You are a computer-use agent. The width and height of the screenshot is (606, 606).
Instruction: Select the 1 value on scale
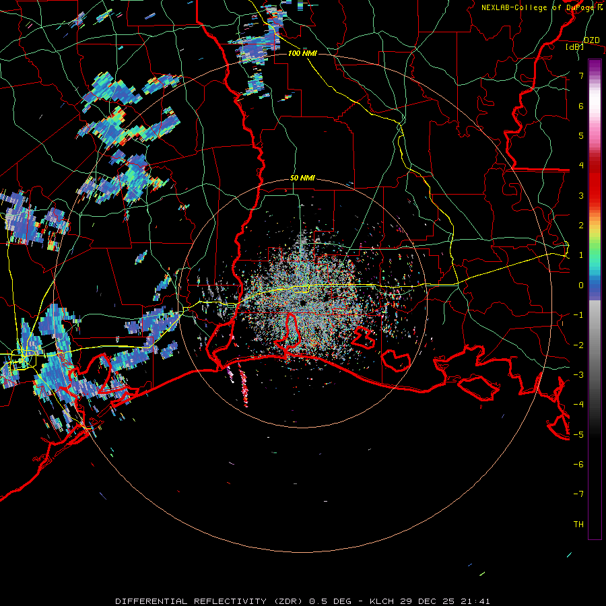tap(581, 255)
